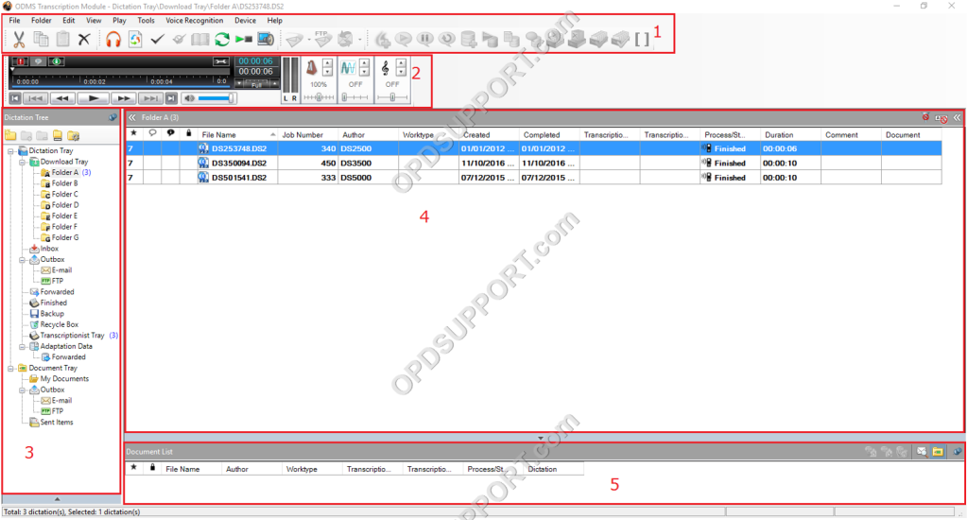Image resolution: width=968 pixels, height=520 pixels.
Task: Click the Play button in playback controls
Action: pyautogui.click(x=94, y=98)
